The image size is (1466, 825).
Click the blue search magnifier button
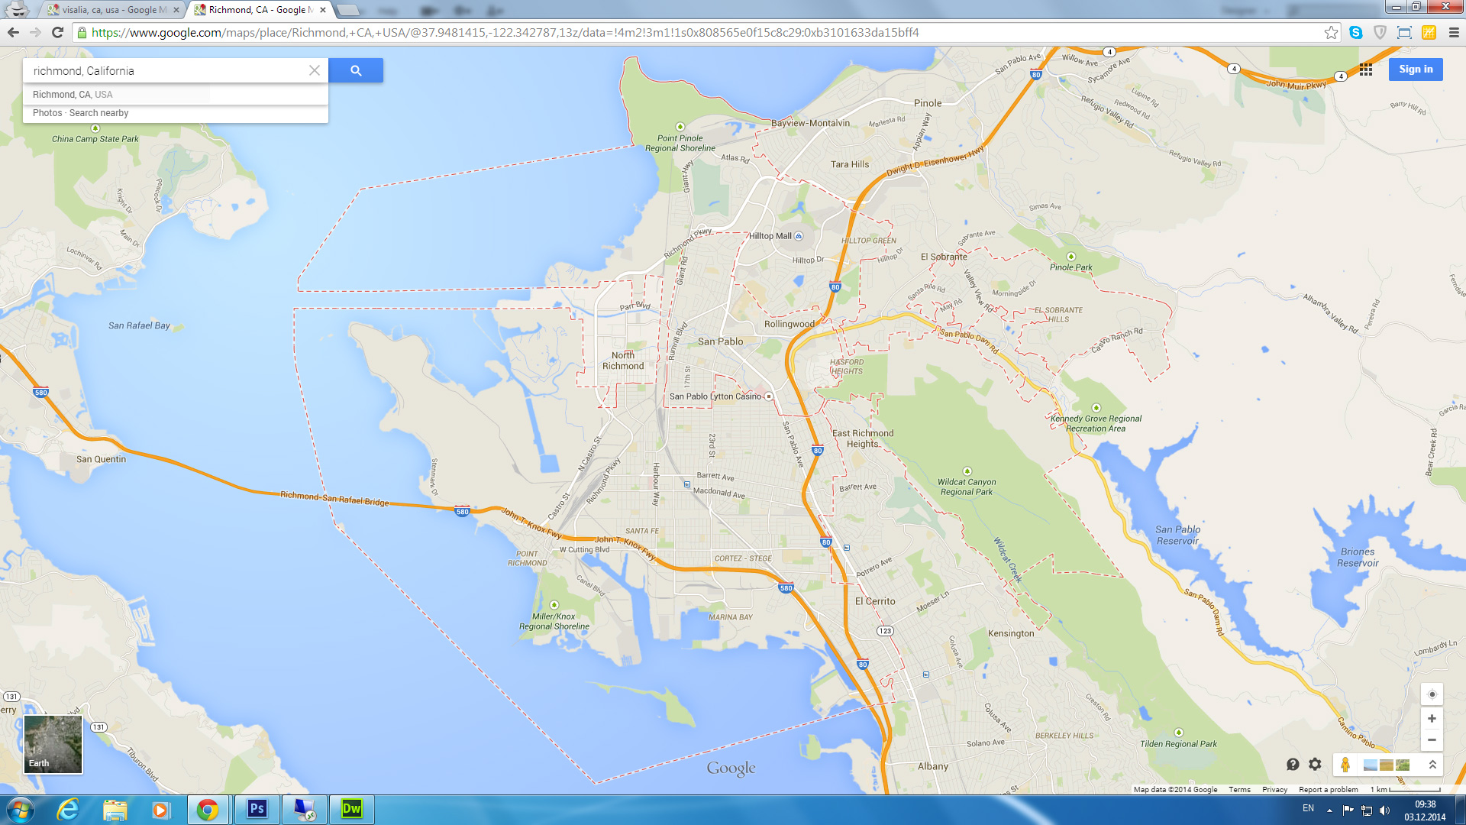(x=356, y=70)
